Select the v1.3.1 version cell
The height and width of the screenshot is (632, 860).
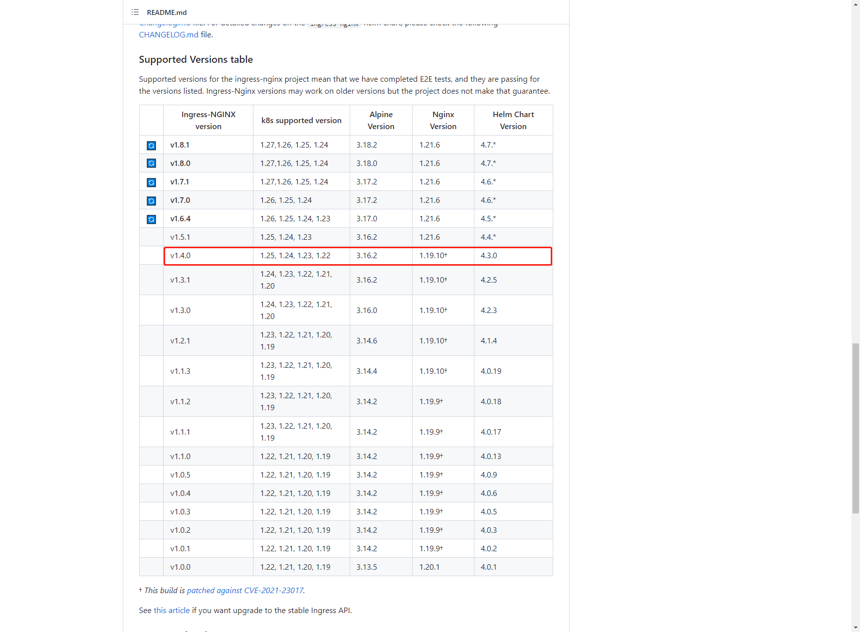click(x=209, y=280)
